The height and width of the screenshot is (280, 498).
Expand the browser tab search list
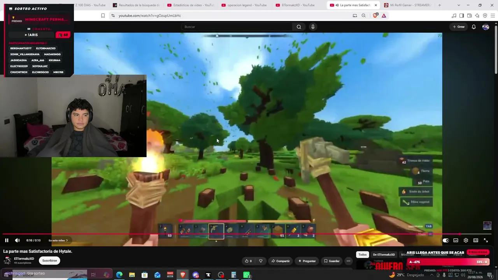pyautogui.click(x=459, y=5)
